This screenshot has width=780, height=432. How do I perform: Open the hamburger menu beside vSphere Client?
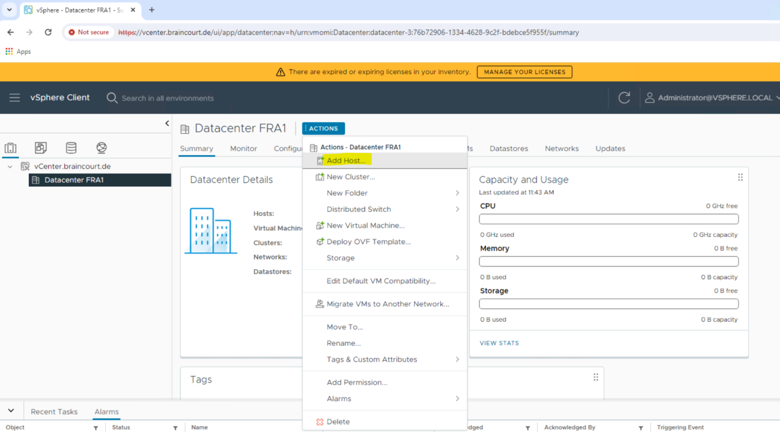[x=14, y=97]
